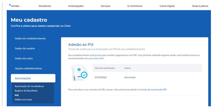The height and width of the screenshot is (110, 212).
Task: Select Autorização de Conciliadoras sub-item
Action: coord(29,86)
